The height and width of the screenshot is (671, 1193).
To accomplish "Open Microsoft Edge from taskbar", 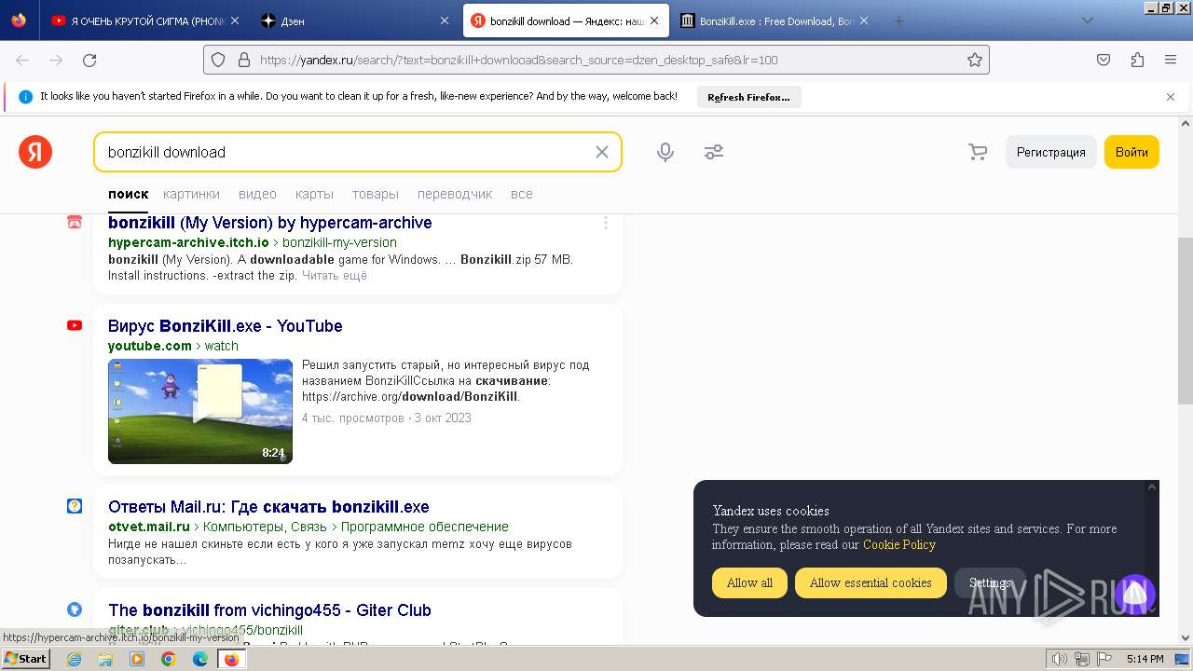I will point(199,659).
